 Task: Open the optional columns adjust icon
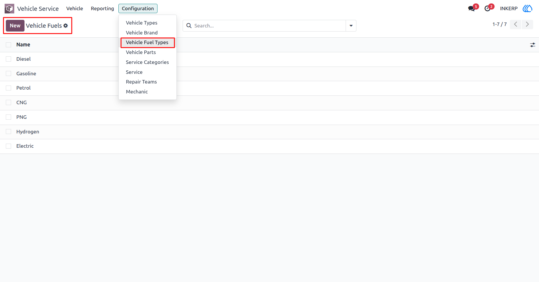point(533,45)
